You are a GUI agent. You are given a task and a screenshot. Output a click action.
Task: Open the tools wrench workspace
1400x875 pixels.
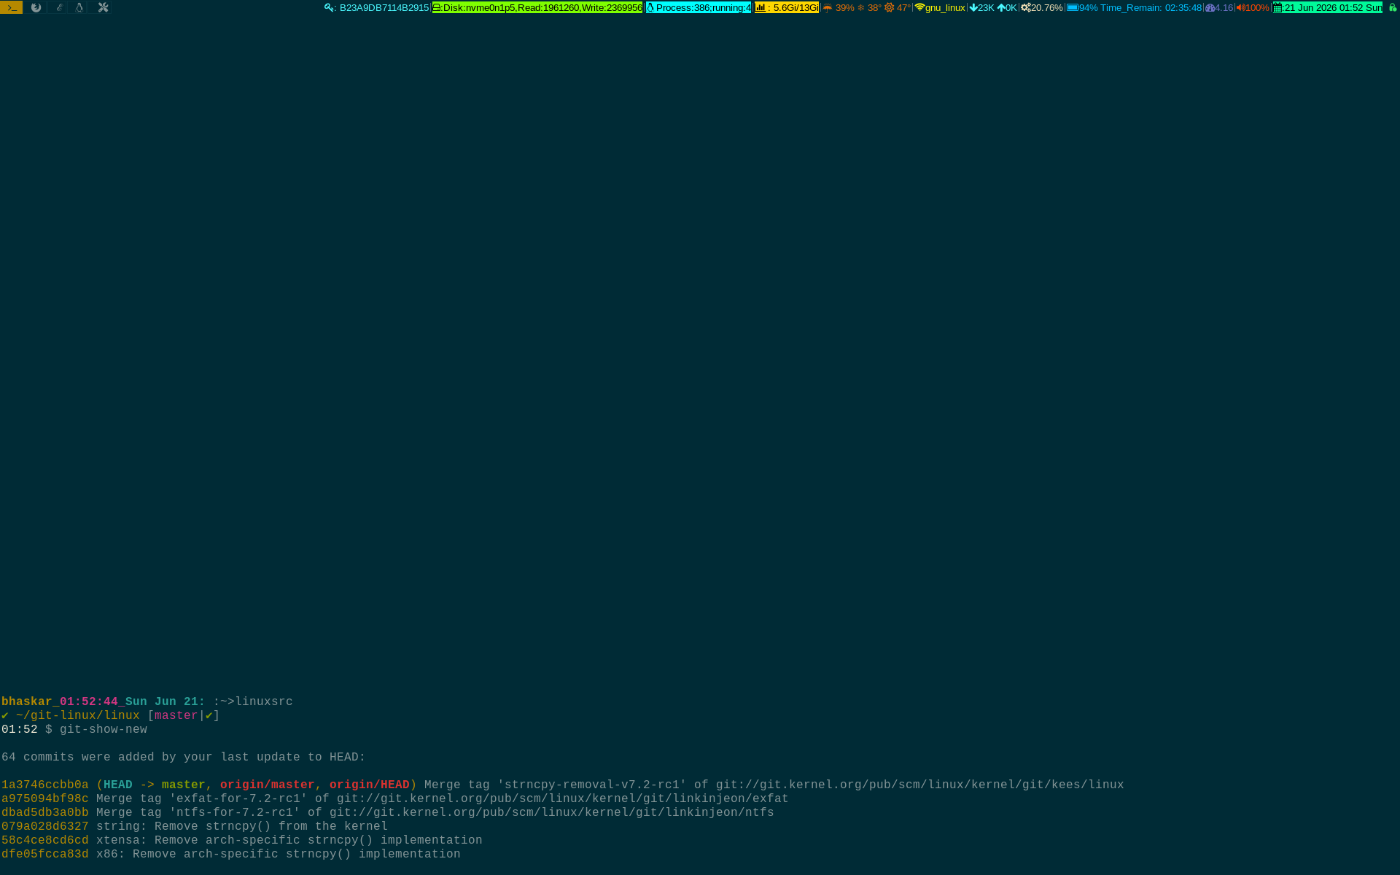pos(103,7)
